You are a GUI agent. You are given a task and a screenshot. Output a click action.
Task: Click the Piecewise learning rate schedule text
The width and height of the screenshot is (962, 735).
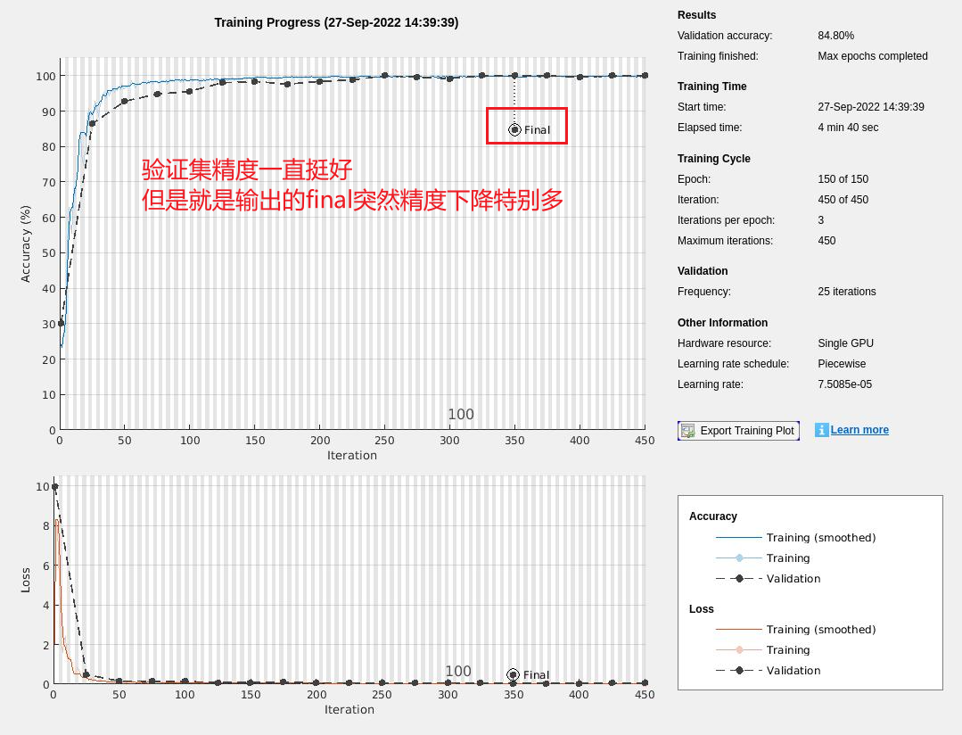coord(842,364)
